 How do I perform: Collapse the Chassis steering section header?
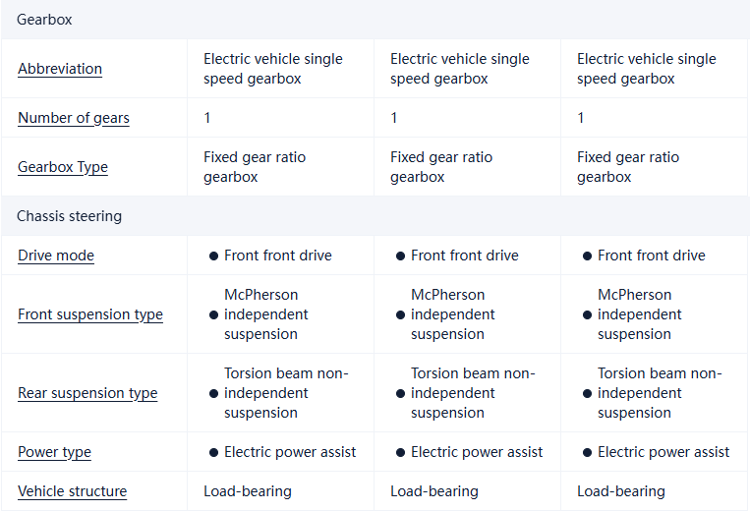[x=69, y=216]
